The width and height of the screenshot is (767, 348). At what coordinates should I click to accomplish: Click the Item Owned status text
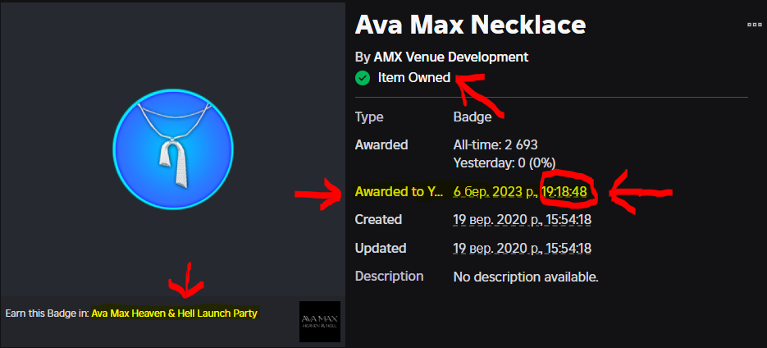pos(413,78)
